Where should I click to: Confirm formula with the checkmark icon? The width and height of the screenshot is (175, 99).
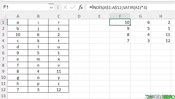[73, 7]
